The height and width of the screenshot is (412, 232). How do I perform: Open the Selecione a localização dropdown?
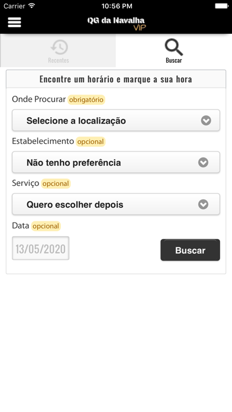point(116,120)
